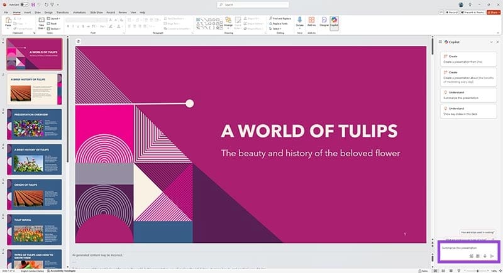
Task: Click the Designer icon above the slide corner
Action: click(x=78, y=41)
